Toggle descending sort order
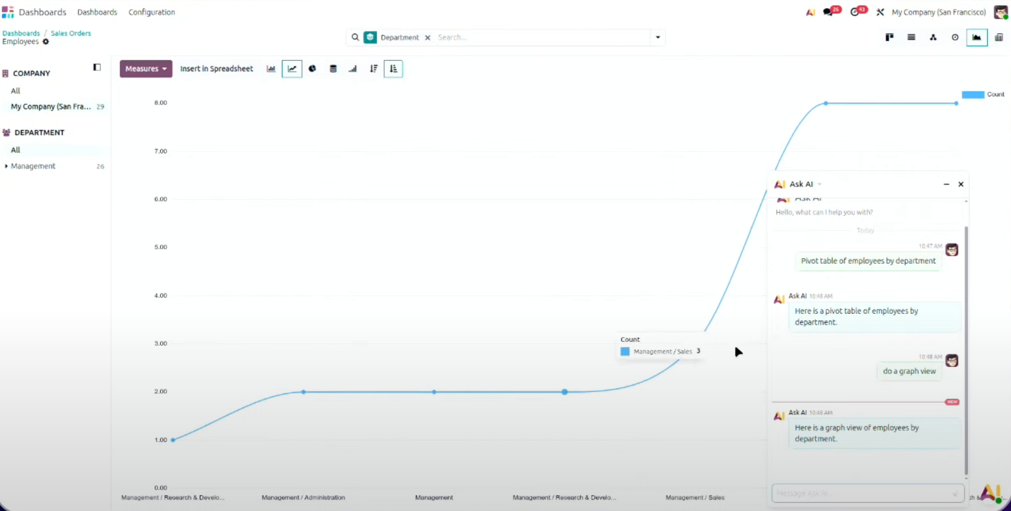This screenshot has width=1011, height=511. click(373, 69)
